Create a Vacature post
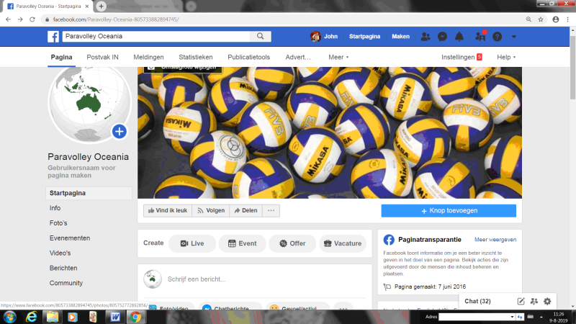 point(343,243)
